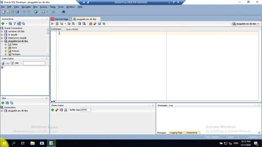Click the SQL Worksheet icon in main toolbar
Viewport: 262px width, 147px height.
[x=54, y=12]
